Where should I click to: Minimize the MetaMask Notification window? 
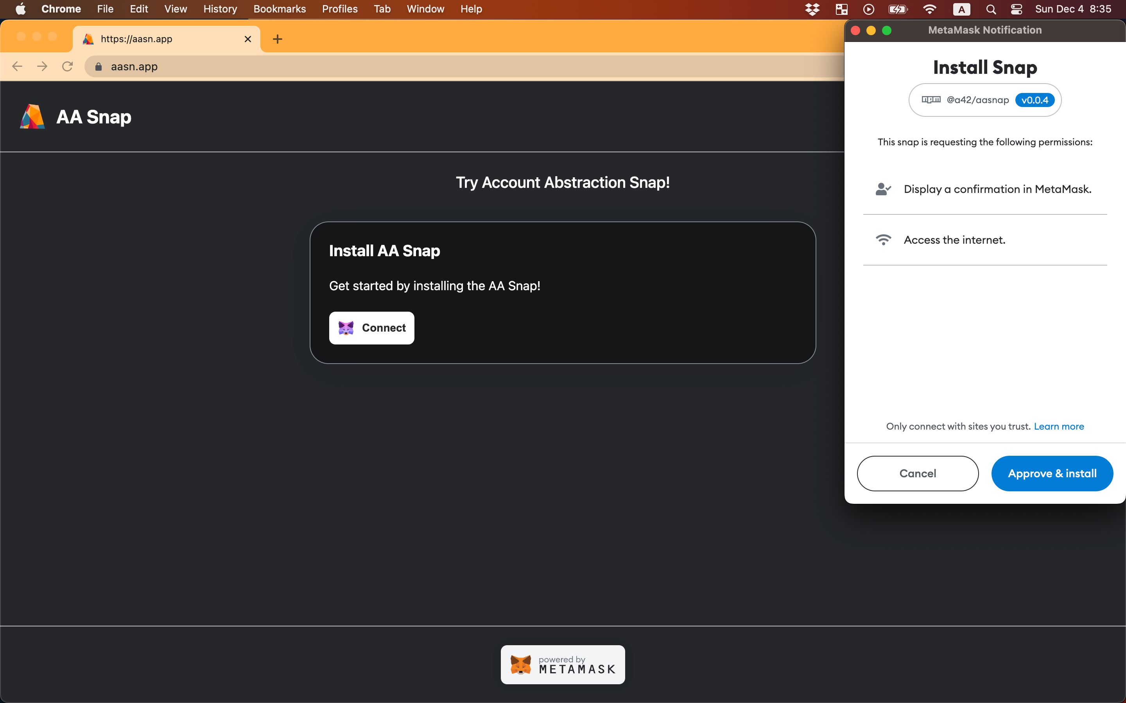click(x=871, y=30)
